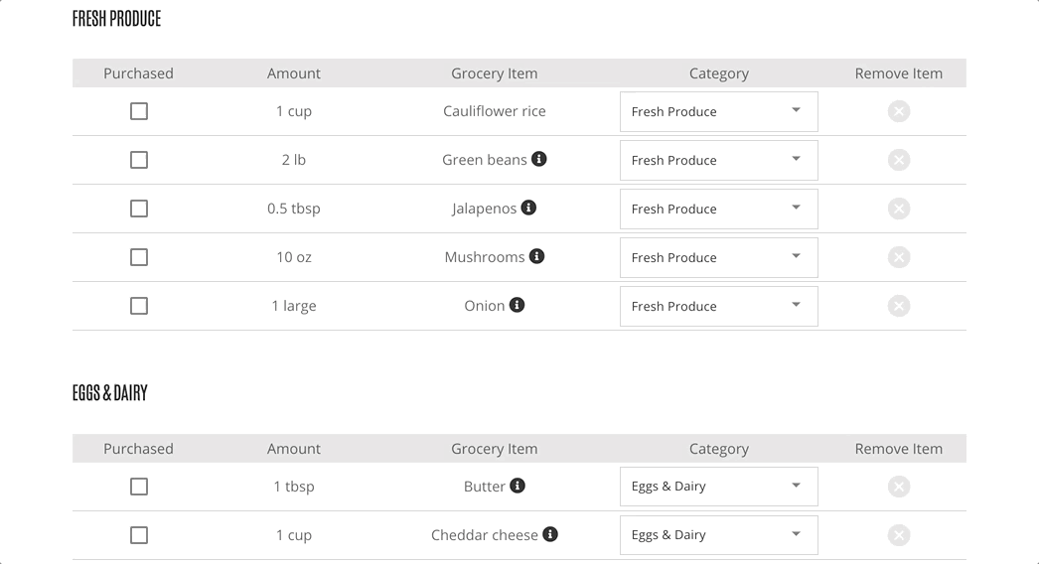The height and width of the screenshot is (564, 1039).
Task: Check the Purchased box for Jalapenos
Action: pos(139,209)
